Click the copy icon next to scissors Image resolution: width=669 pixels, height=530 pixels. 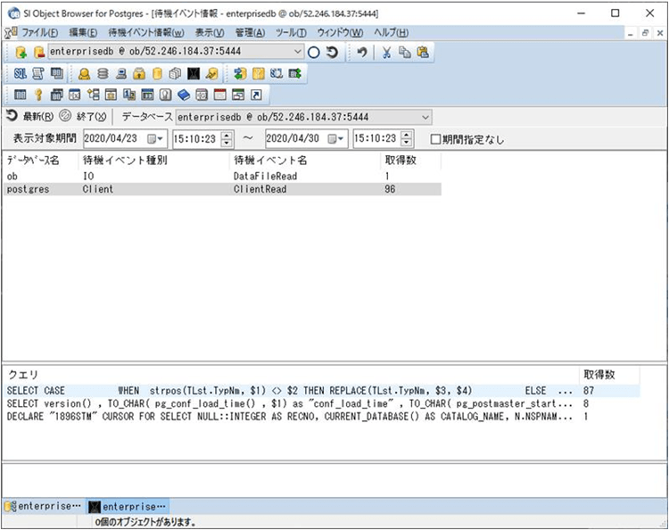pos(405,53)
